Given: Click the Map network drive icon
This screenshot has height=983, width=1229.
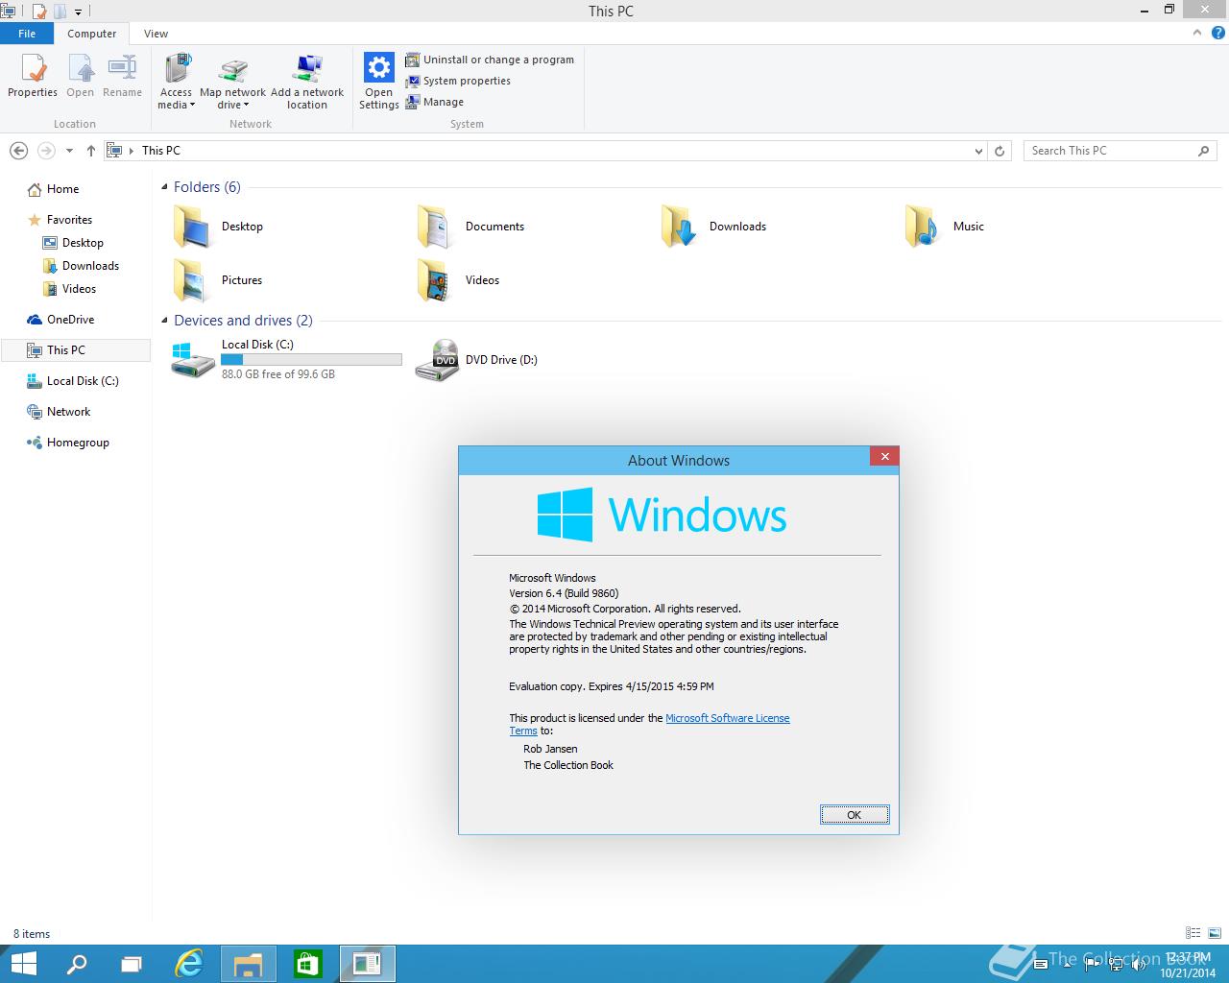Looking at the screenshot, I should pos(233,71).
